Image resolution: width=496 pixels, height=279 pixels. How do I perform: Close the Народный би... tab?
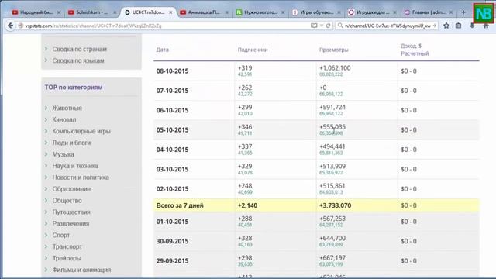(x=59, y=12)
